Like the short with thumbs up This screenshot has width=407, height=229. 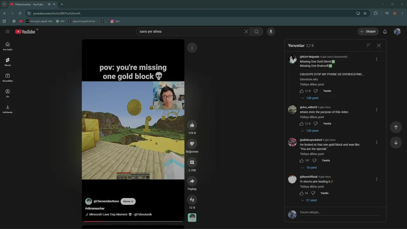pos(192,125)
